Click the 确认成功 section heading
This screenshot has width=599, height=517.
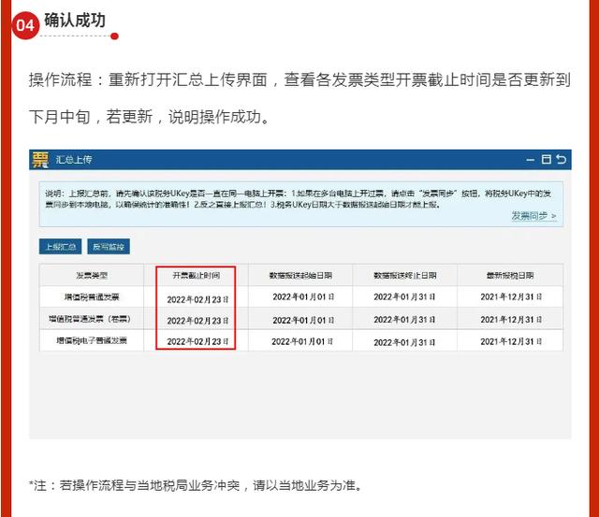point(75,21)
